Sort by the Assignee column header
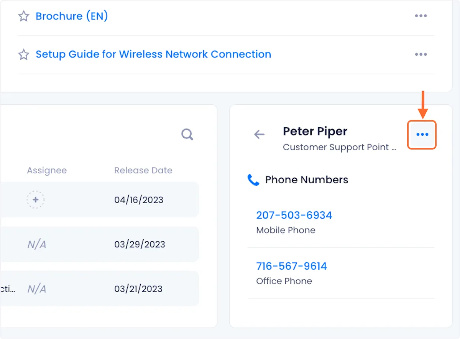Screen dimensions: 460x339 click(x=47, y=171)
